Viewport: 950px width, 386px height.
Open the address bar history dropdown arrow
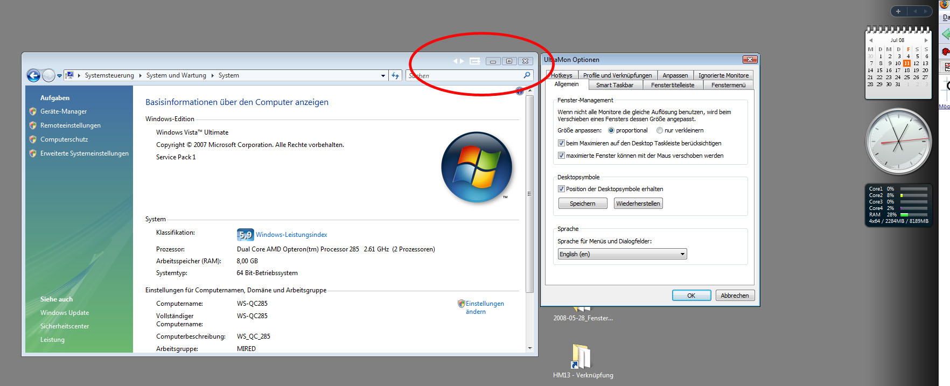383,76
